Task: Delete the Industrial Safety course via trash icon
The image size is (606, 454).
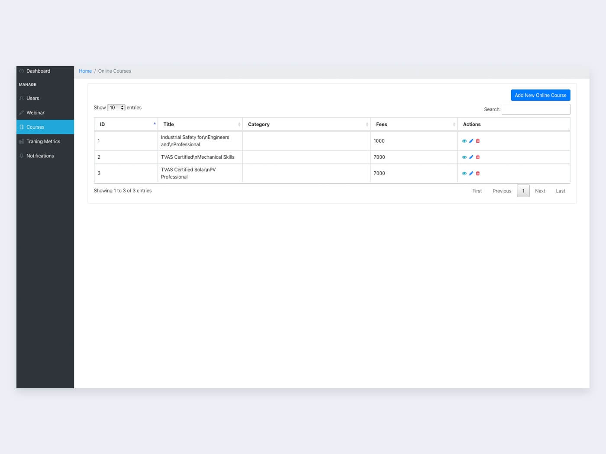Action: click(478, 141)
